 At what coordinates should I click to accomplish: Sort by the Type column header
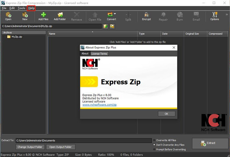[149, 34]
